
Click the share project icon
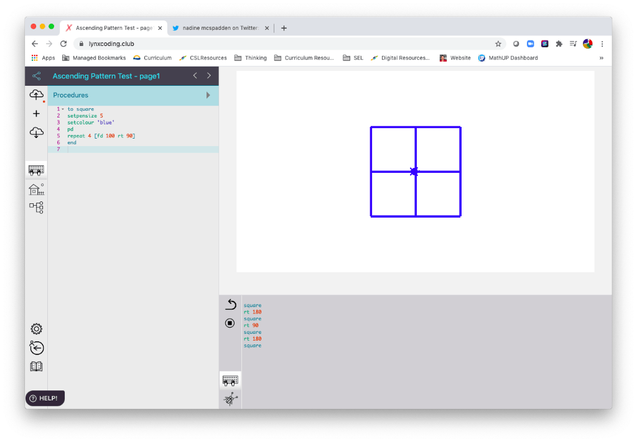pos(37,76)
